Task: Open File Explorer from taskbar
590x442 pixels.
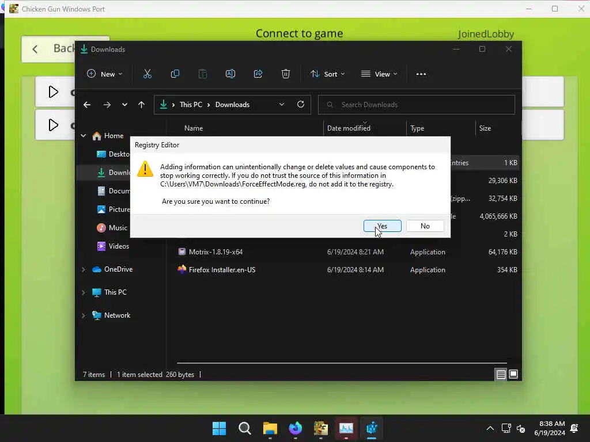Action: [270, 428]
